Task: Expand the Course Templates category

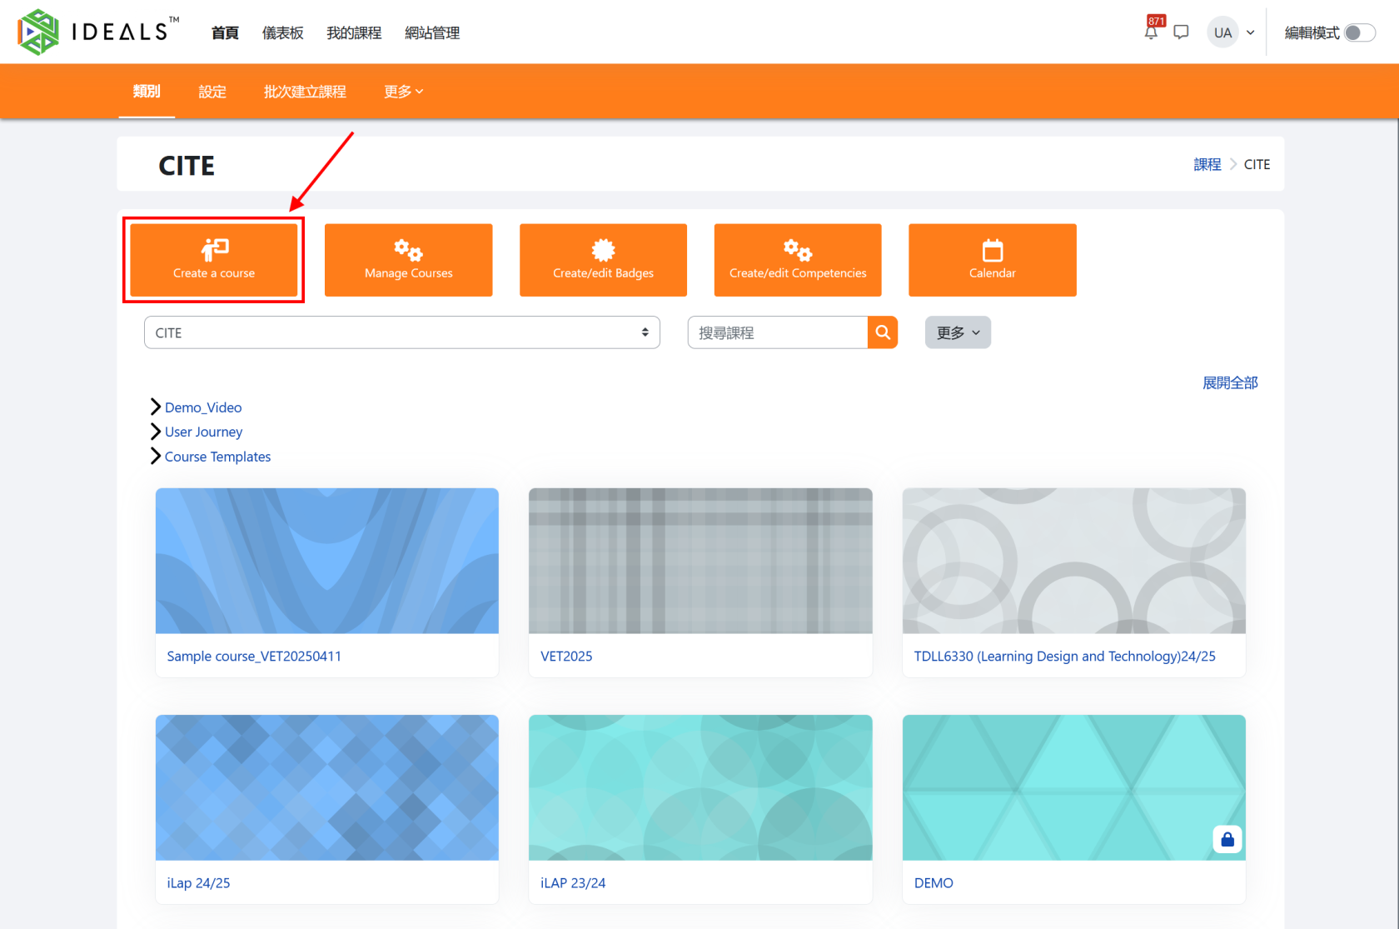Action: (x=155, y=457)
